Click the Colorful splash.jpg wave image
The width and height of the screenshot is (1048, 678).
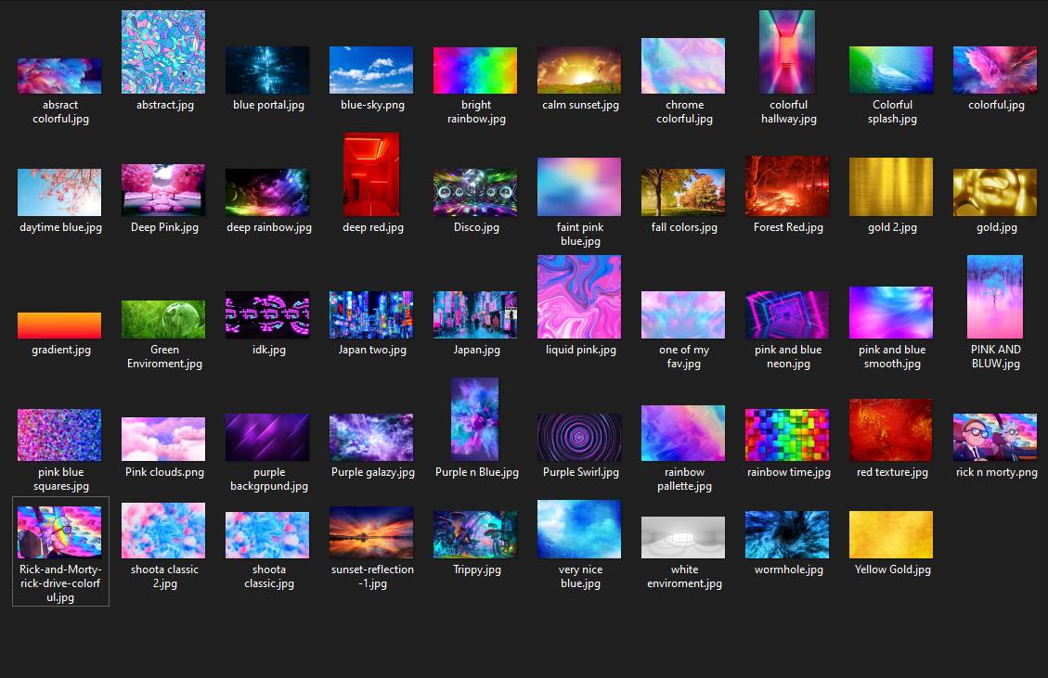[x=891, y=70]
